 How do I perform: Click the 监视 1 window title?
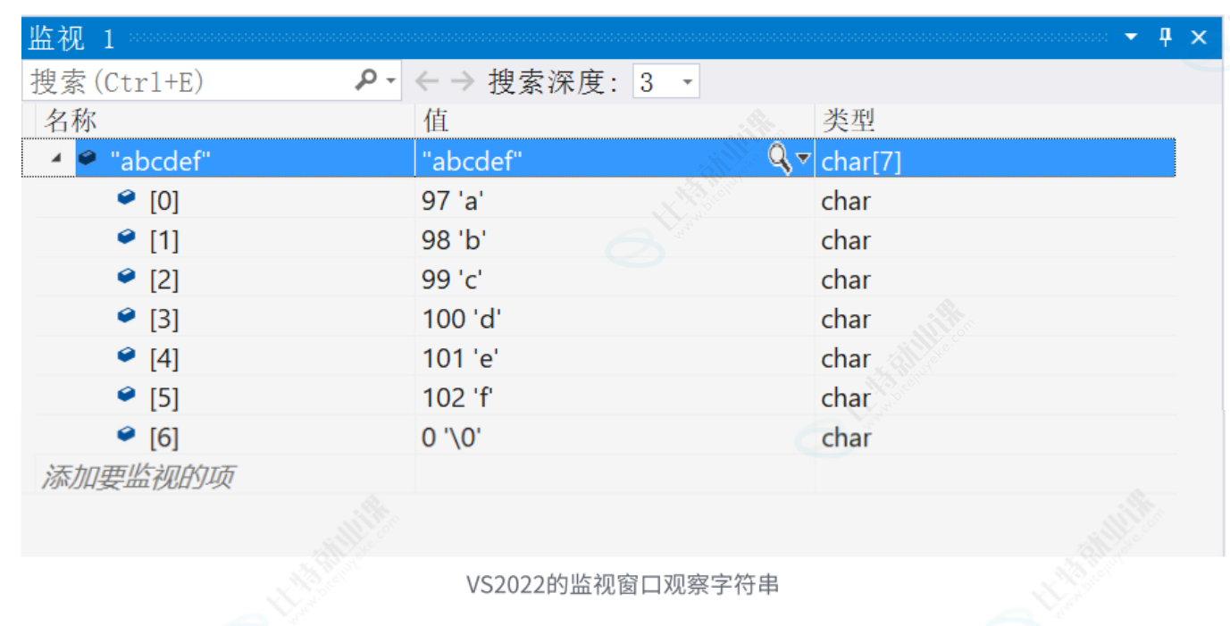(x=72, y=38)
